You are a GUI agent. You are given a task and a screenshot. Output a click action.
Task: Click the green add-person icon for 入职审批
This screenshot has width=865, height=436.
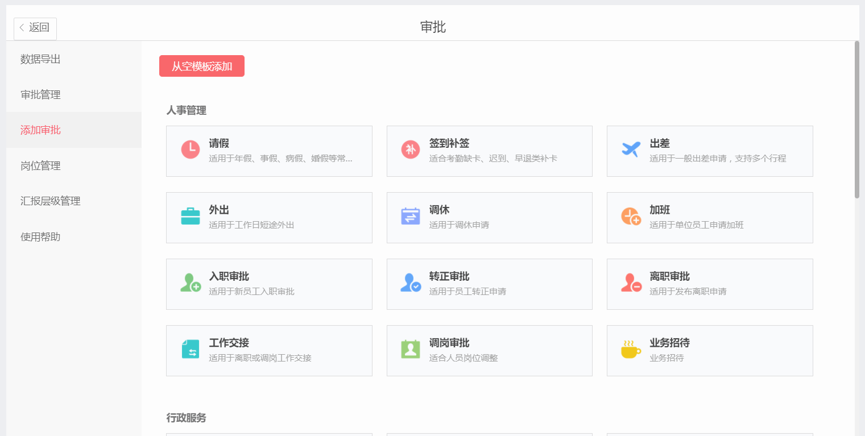(191, 283)
